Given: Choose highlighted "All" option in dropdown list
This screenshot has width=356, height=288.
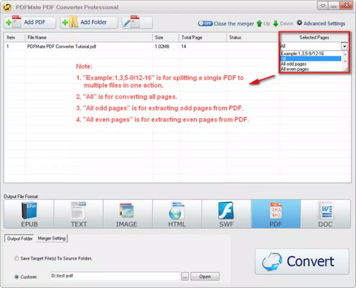Looking at the screenshot, I should click(311, 59).
